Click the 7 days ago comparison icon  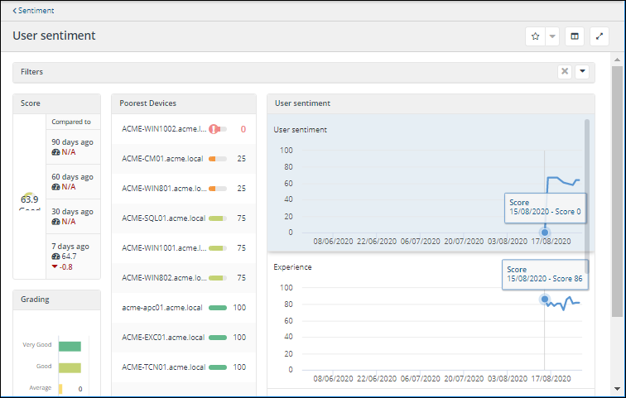pyautogui.click(x=55, y=257)
